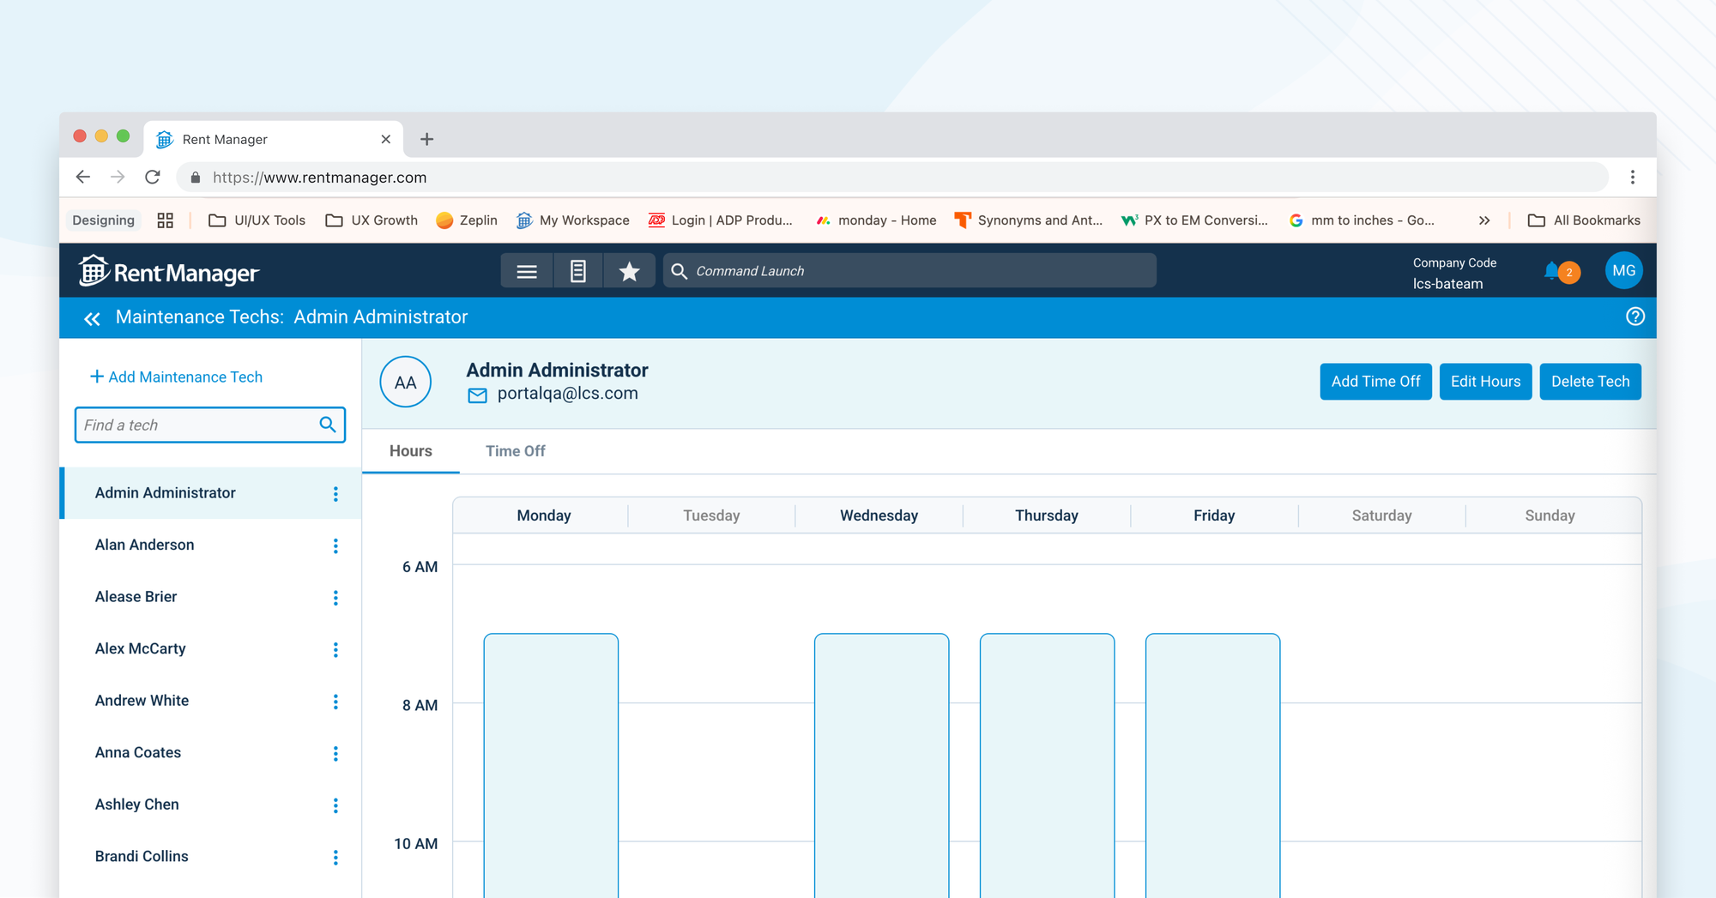Click the Wednesday hours block

point(881,766)
